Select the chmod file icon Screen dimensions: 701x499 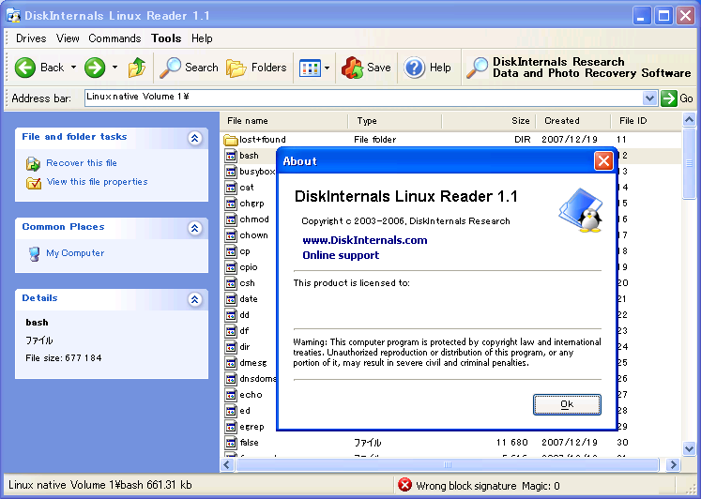click(231, 219)
